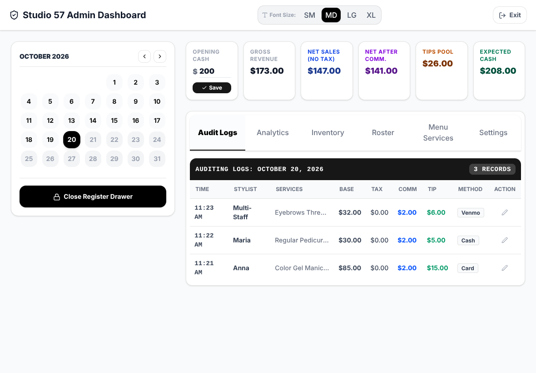The height and width of the screenshot is (373, 536).
Task: Click the 11:21 AM time cell
Action: coord(204,268)
